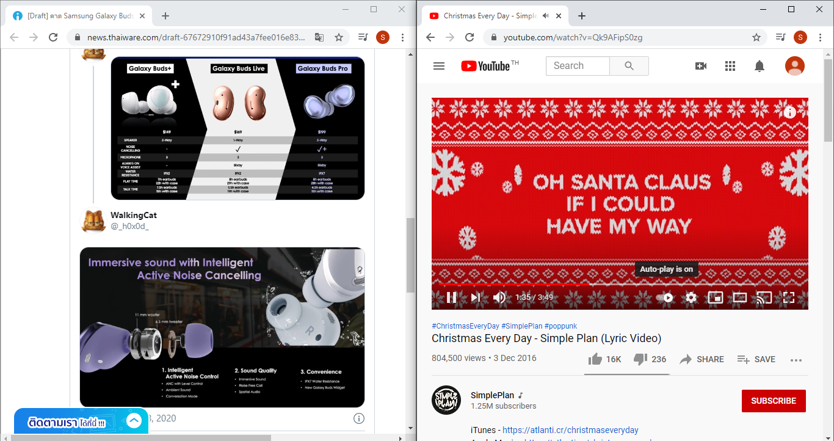This screenshot has width=834, height=441.
Task: Open a new tab in the Thaiware window
Action: pyautogui.click(x=165, y=16)
